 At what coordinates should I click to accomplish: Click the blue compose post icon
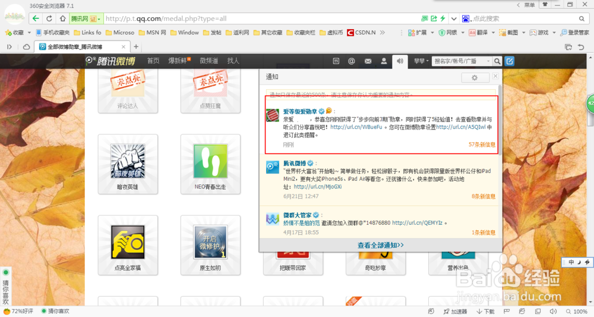point(510,61)
